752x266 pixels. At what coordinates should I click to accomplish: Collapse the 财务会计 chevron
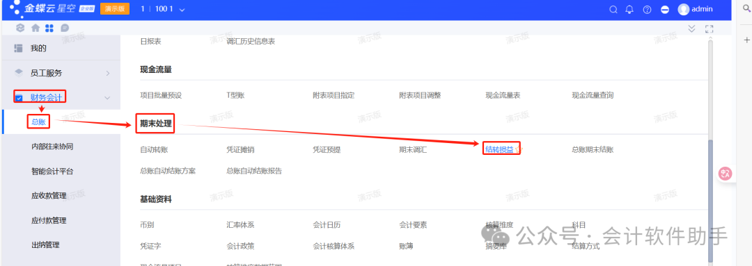[107, 98]
